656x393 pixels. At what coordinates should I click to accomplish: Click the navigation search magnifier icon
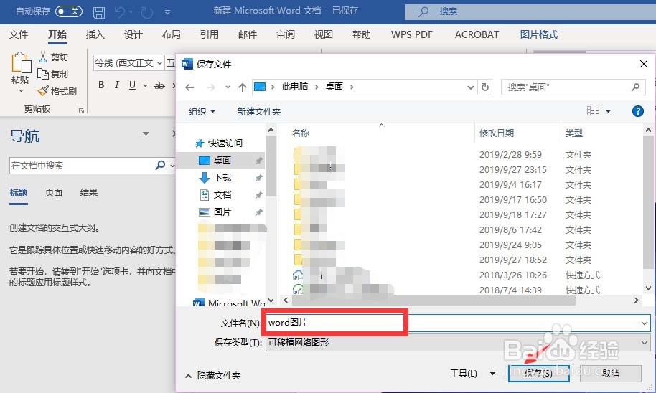click(160, 165)
